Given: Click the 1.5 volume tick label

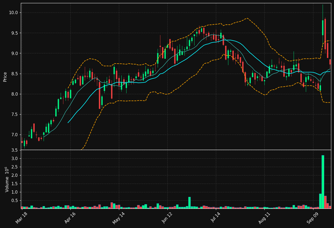Looking at the screenshot, I should [14, 184].
